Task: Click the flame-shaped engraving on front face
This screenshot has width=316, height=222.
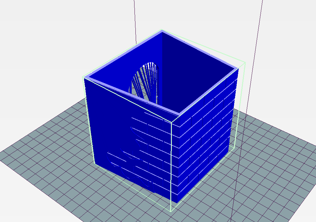Action: (131, 159)
